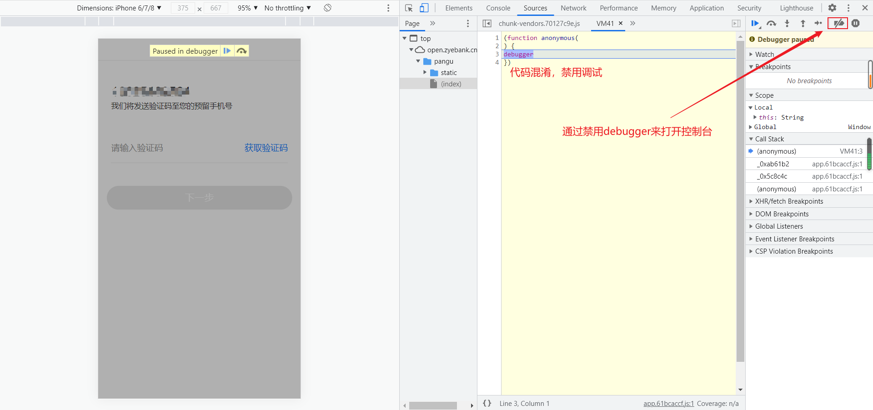Screen dimensions: 873x410
Task: Collapse open.zyebank.cn domain node
Action: pos(411,50)
